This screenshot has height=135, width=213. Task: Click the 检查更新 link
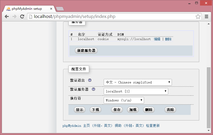coord(153,126)
